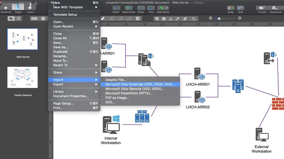Expand Open Recent submenu
The width and height of the screenshot is (284, 159).
75,26
